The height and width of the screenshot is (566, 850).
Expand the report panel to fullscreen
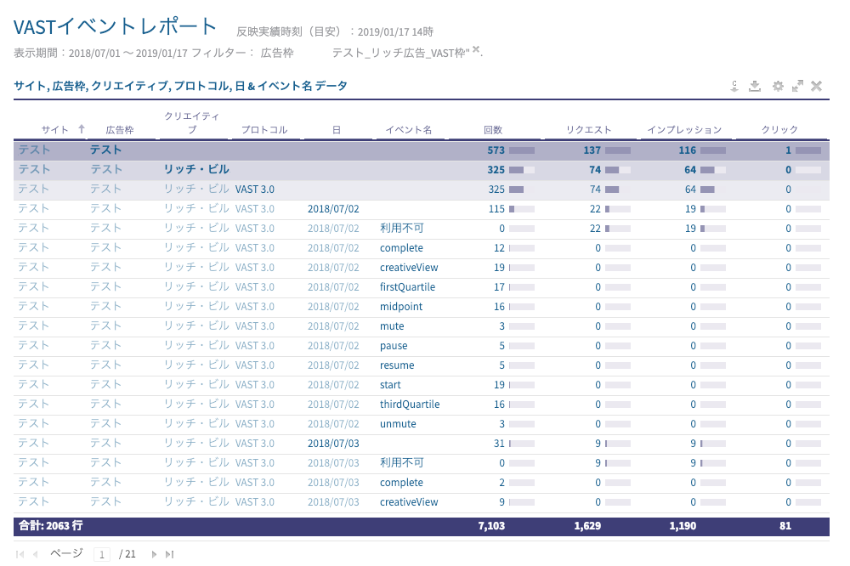coord(797,86)
